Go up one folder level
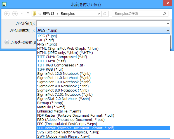Screen dimensions: 174x139 click(x=28, y=14)
